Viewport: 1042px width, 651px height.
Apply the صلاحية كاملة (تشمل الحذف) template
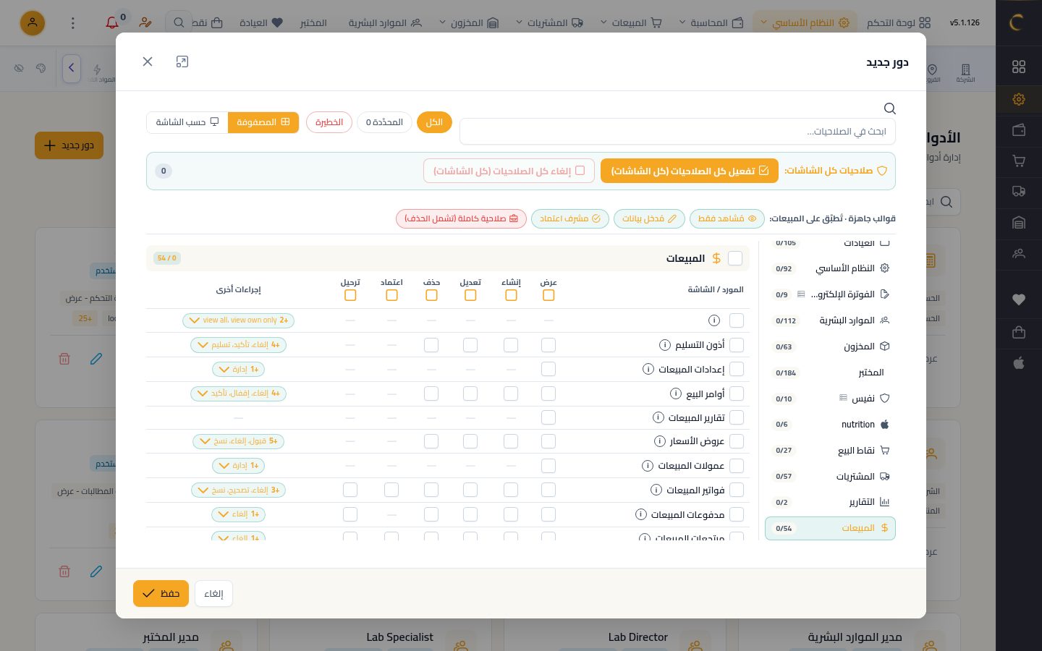click(461, 218)
